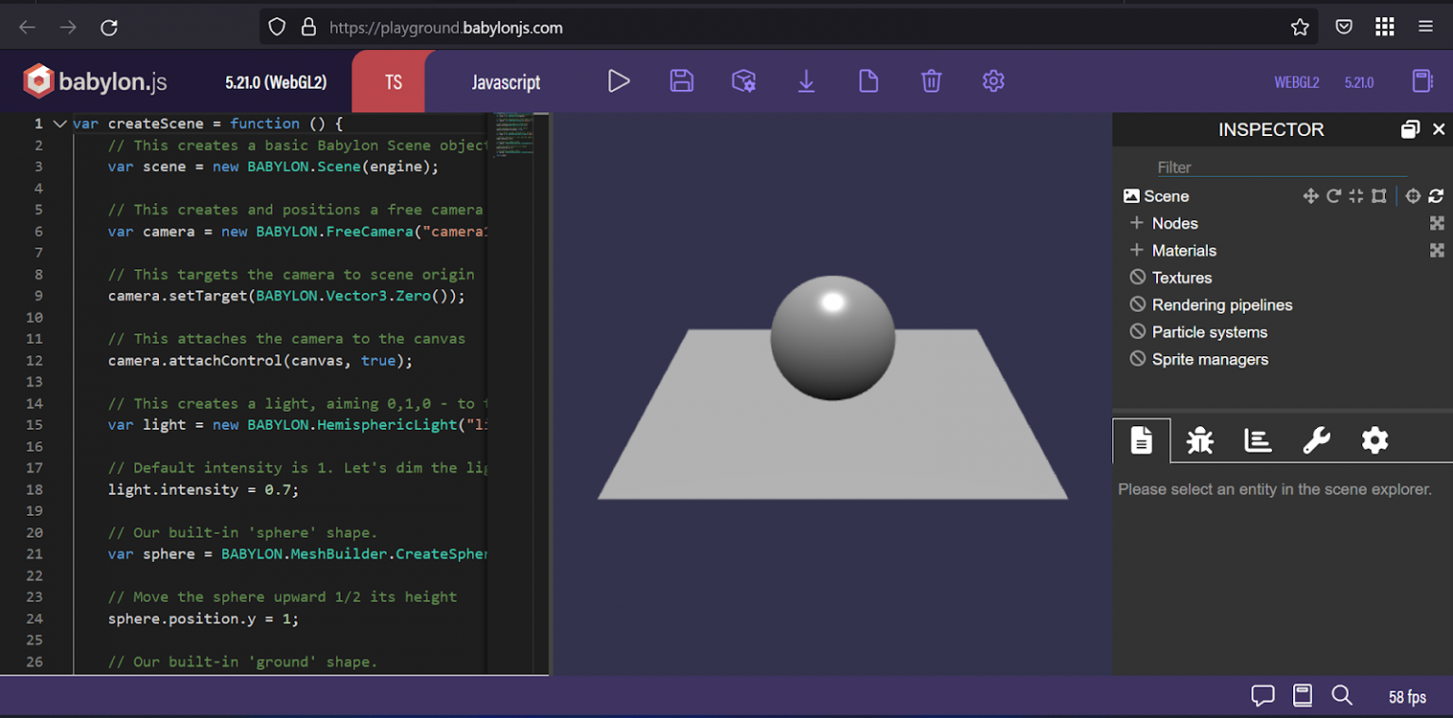Create a new playground document
Viewport: 1453px width, 718px height.
pos(868,81)
